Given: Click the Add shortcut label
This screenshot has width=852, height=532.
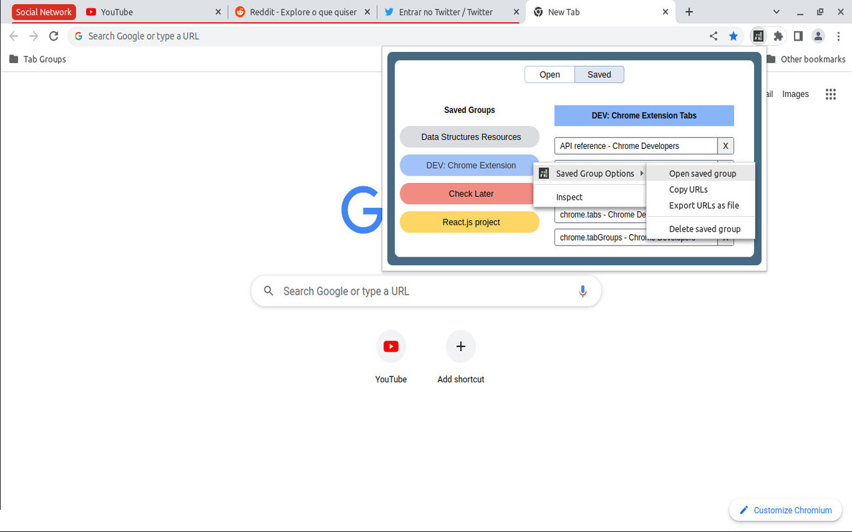Looking at the screenshot, I should pyautogui.click(x=461, y=379).
